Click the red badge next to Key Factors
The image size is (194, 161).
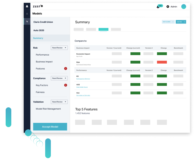point(66,85)
